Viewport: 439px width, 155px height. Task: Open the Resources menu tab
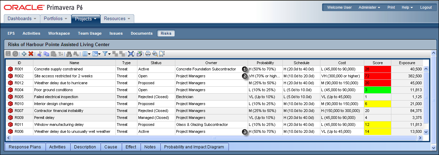pos(117,19)
